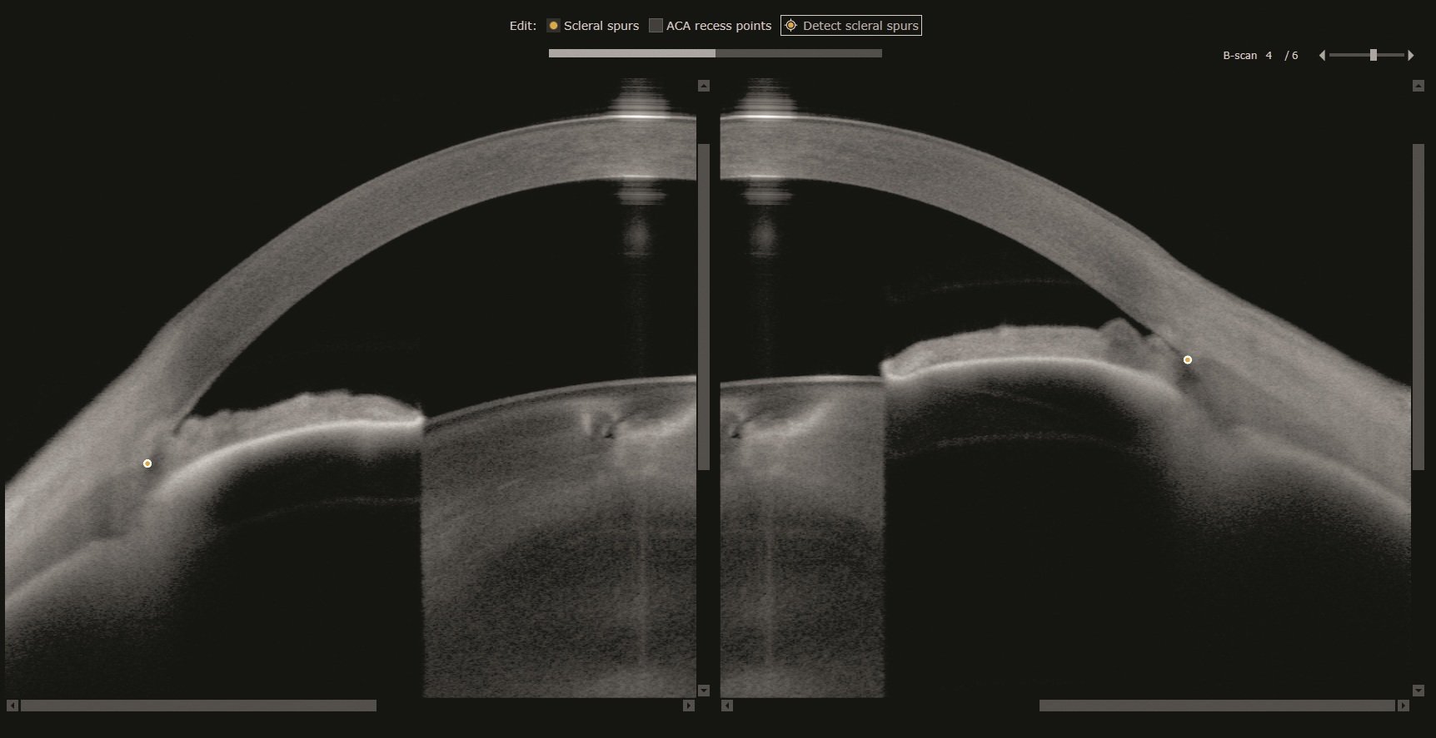The width and height of the screenshot is (1436, 738).
Task: Click the right image horizontal scrollbar thumb
Action: click(1216, 706)
